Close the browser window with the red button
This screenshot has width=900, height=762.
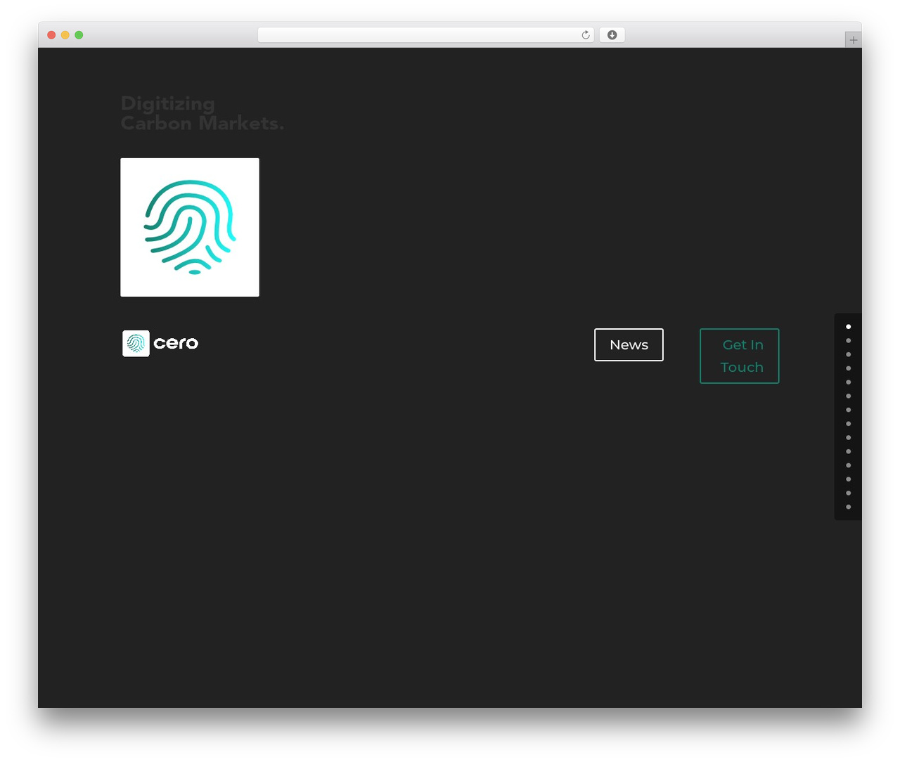51,35
